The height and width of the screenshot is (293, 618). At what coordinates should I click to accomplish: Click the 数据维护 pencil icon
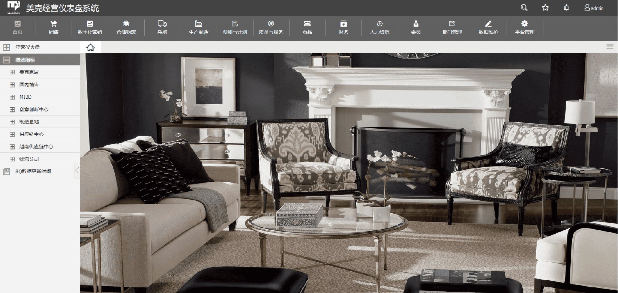coord(488,24)
